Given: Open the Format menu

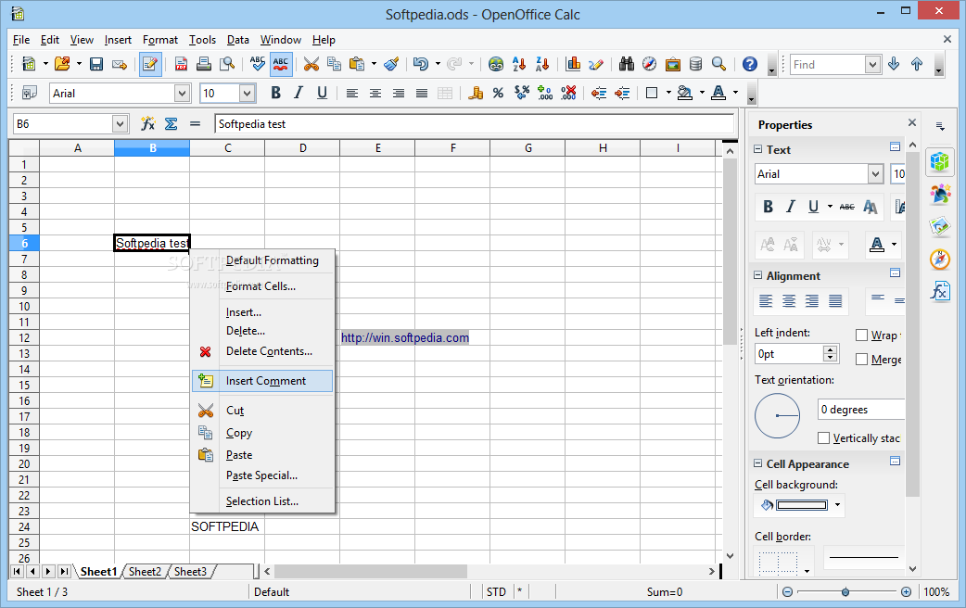Looking at the screenshot, I should tap(160, 40).
